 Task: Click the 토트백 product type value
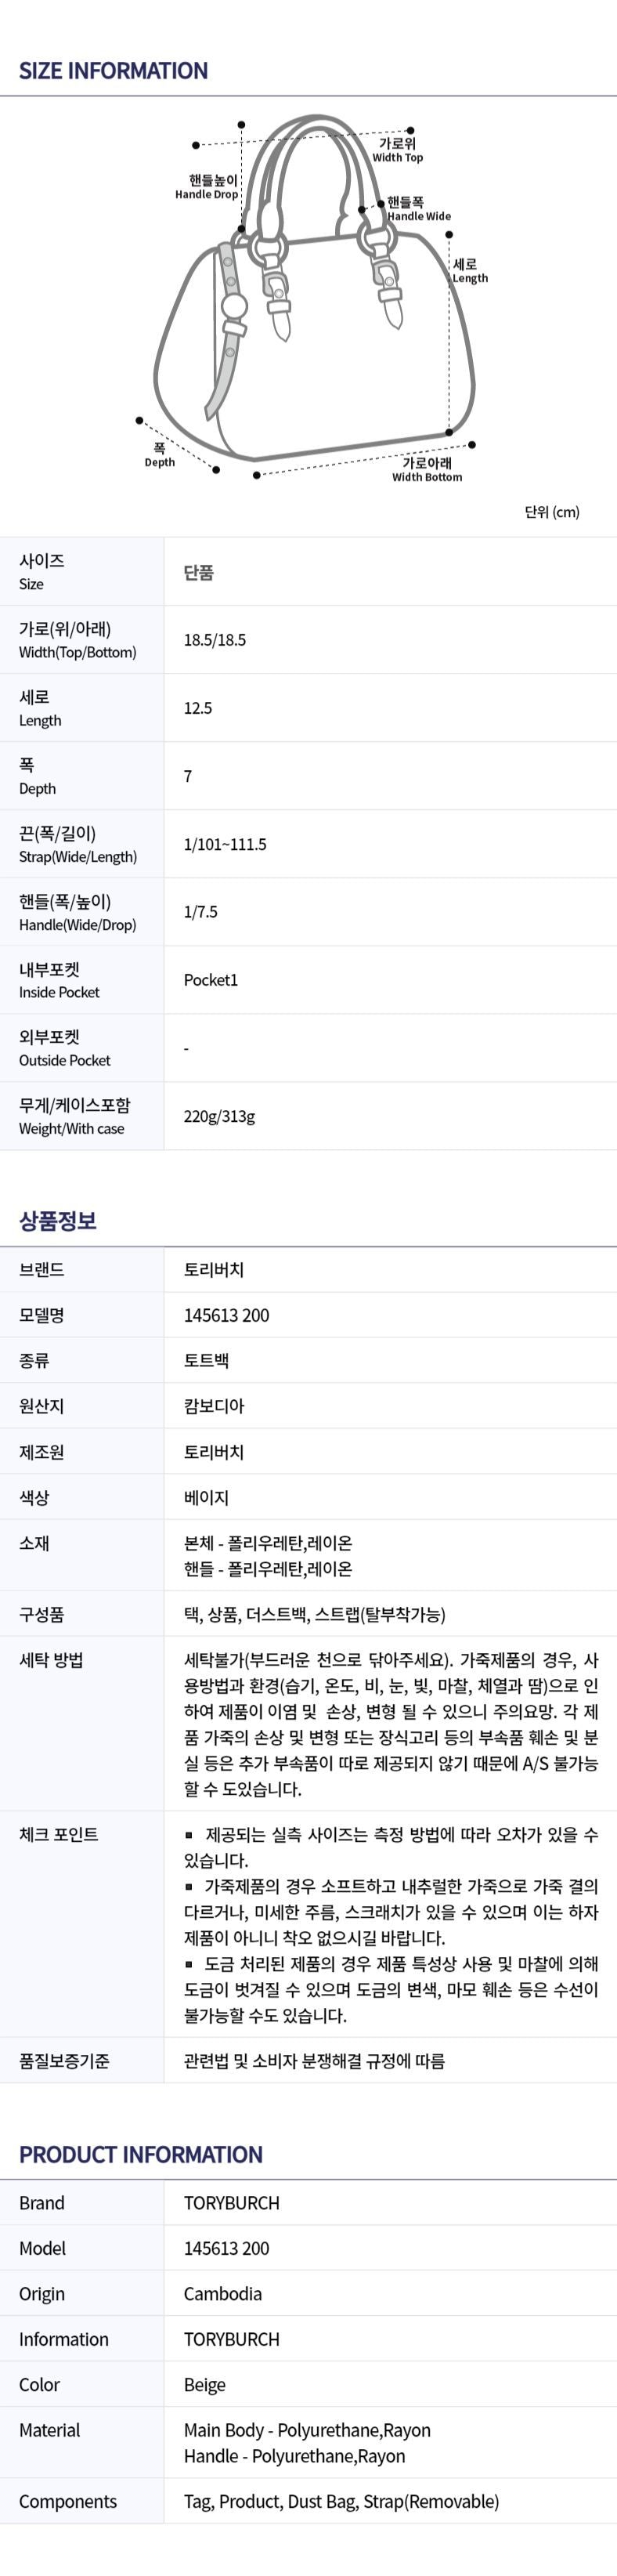pos(207,1360)
